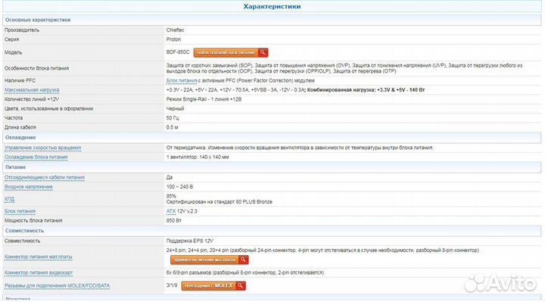Click 'Серия' row label
The image size is (545, 302).
[x=11, y=39]
